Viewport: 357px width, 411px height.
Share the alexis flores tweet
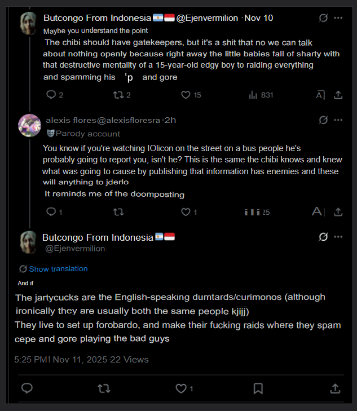(338, 212)
